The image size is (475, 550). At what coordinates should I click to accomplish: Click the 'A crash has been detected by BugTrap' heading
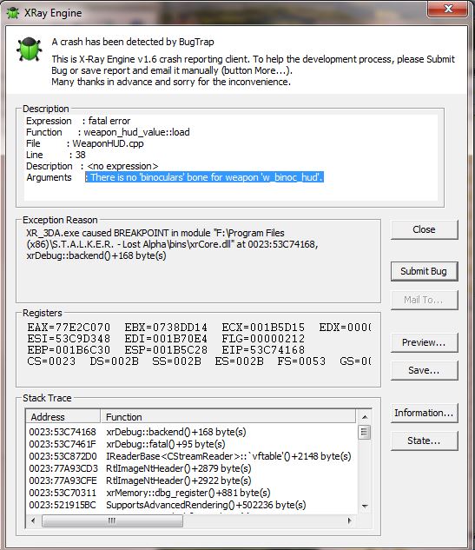click(x=133, y=42)
